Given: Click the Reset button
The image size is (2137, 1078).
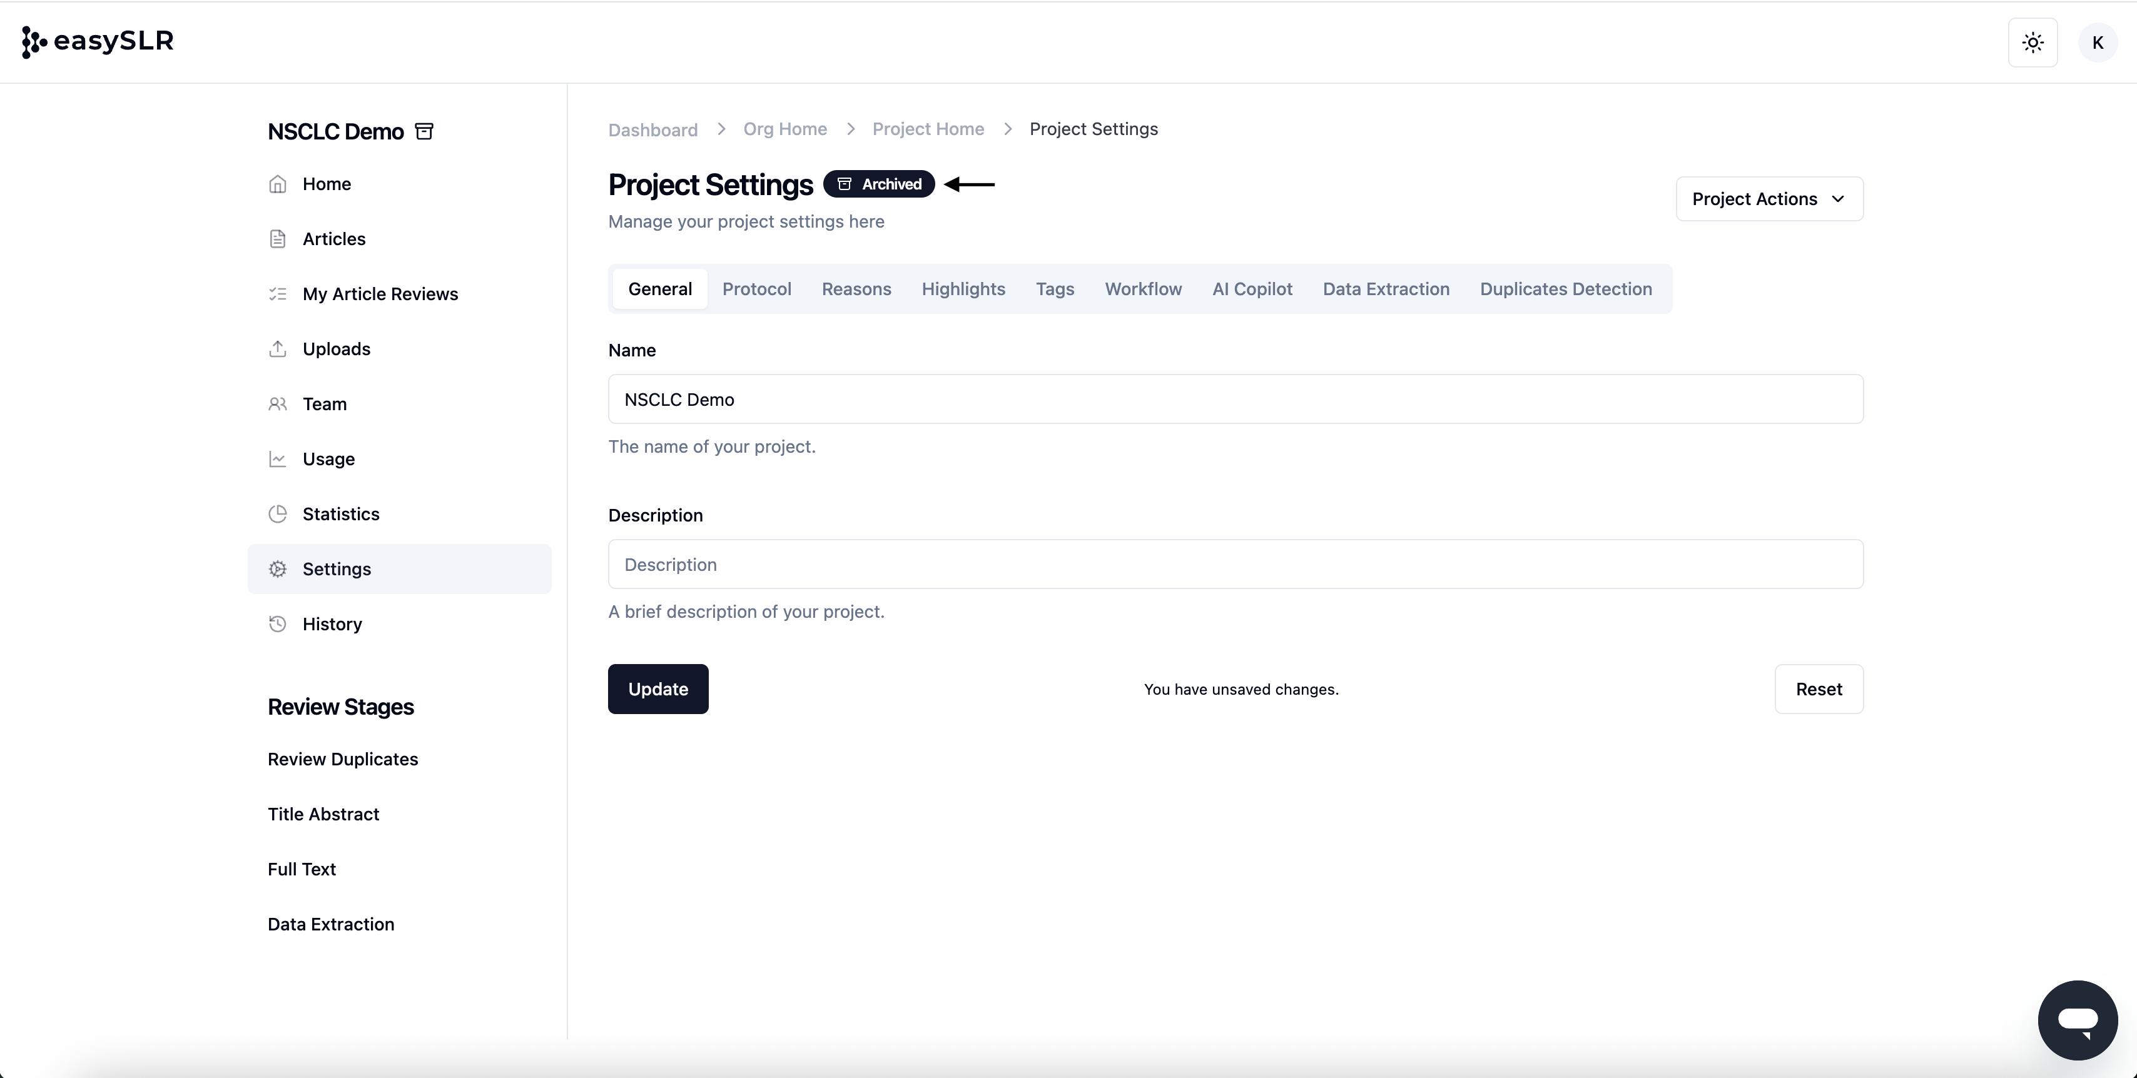Looking at the screenshot, I should pyautogui.click(x=1819, y=689).
